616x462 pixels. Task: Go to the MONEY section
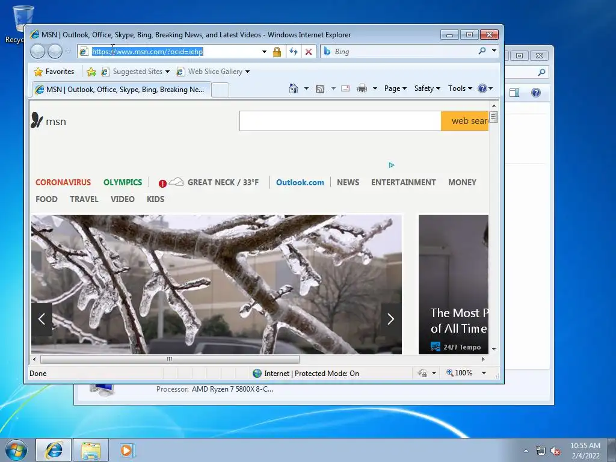point(462,182)
